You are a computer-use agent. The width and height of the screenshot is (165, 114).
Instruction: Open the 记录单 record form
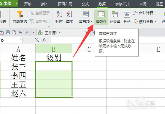pos(115,17)
